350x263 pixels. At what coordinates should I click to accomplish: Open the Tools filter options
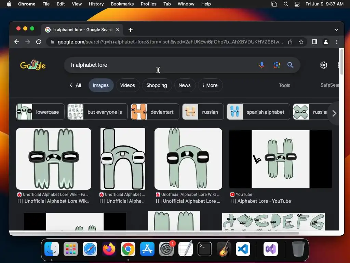pyautogui.click(x=284, y=85)
